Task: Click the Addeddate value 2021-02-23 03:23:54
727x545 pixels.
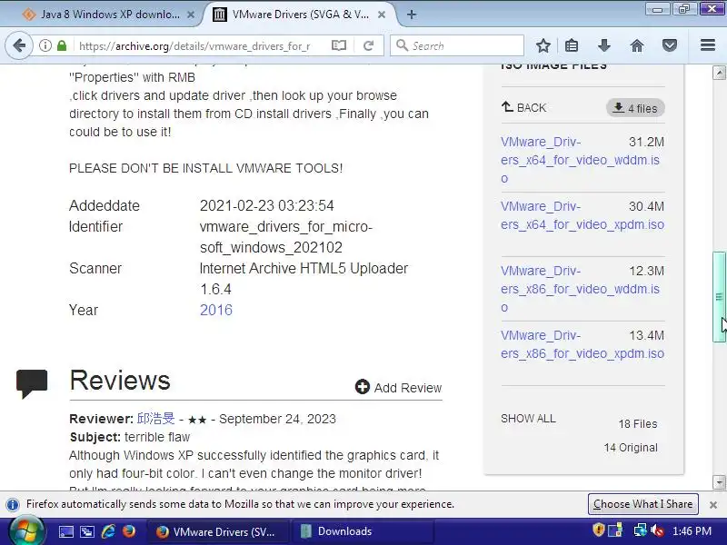Action: (x=266, y=205)
